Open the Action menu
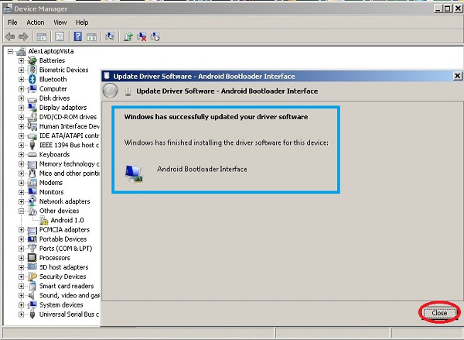Screen dimensions: 464x340 point(36,22)
